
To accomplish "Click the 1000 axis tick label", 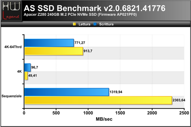I will [x=88, y=113].
